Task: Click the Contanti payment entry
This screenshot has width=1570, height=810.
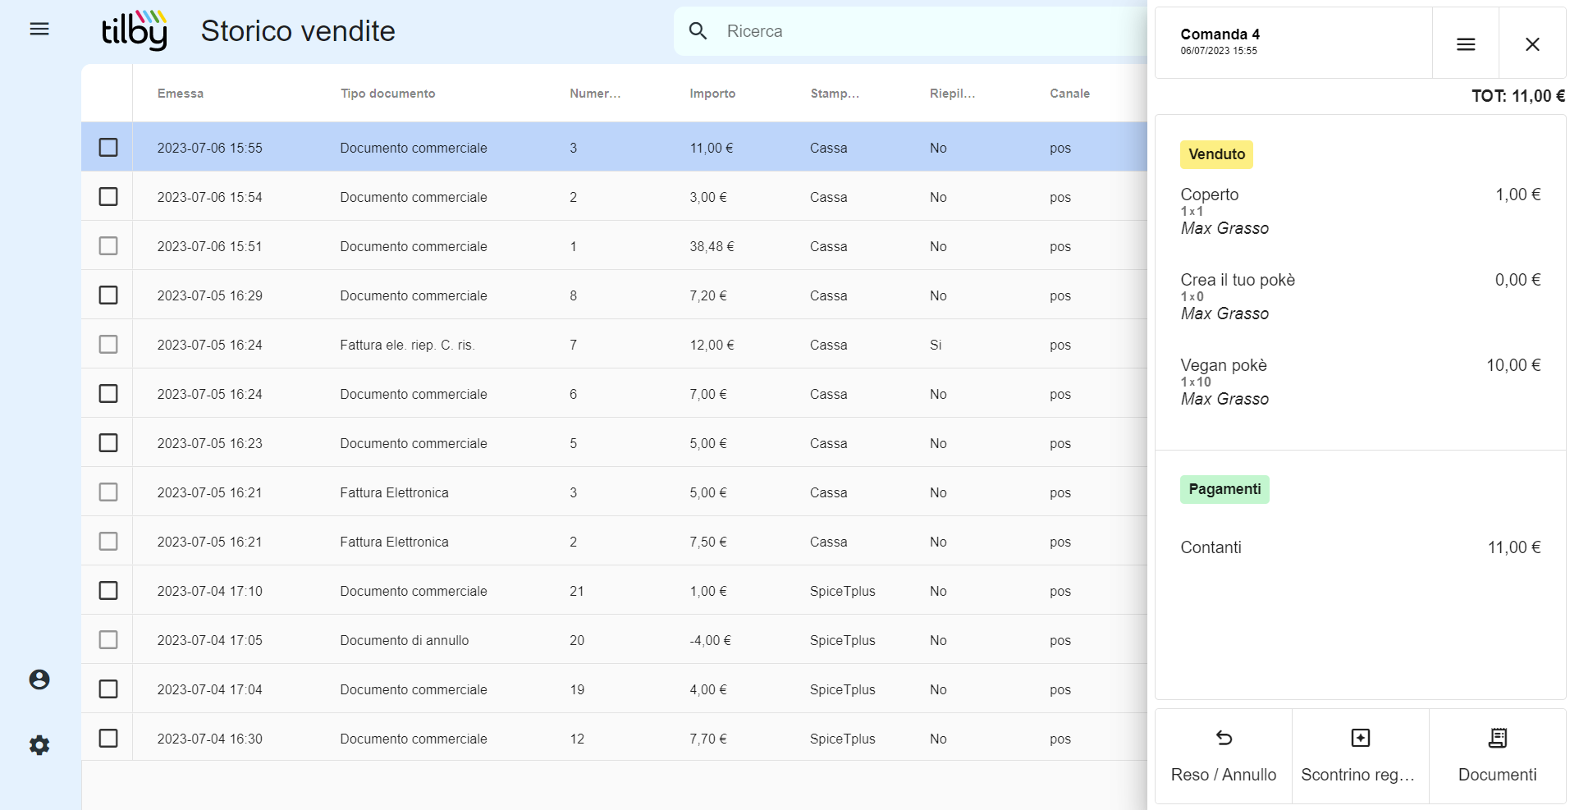Action: 1360,547
